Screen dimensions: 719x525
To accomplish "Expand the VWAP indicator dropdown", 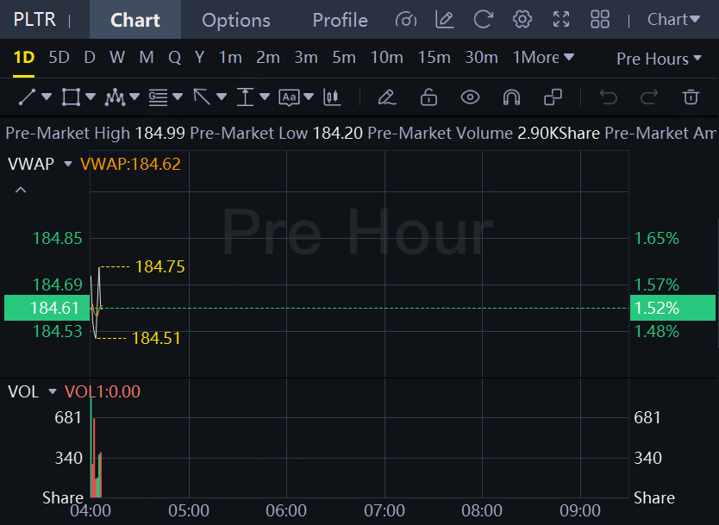I will click(68, 164).
